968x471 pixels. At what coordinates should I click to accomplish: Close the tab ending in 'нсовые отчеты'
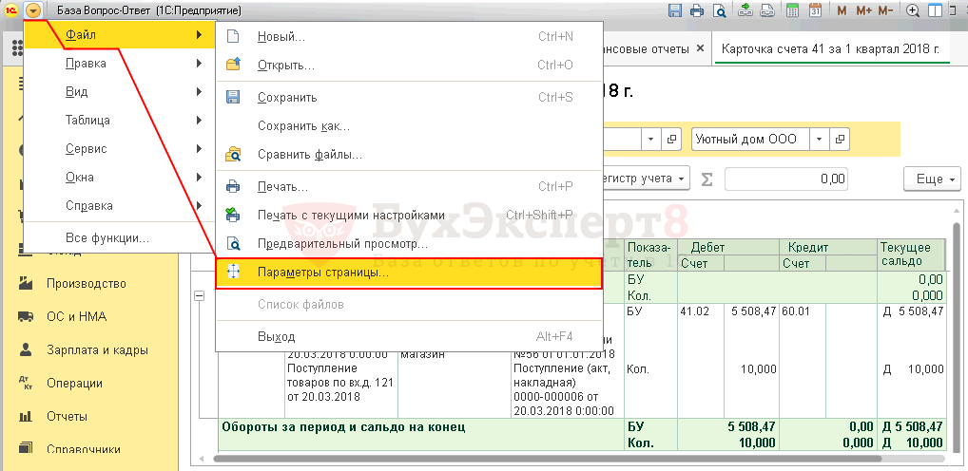700,48
